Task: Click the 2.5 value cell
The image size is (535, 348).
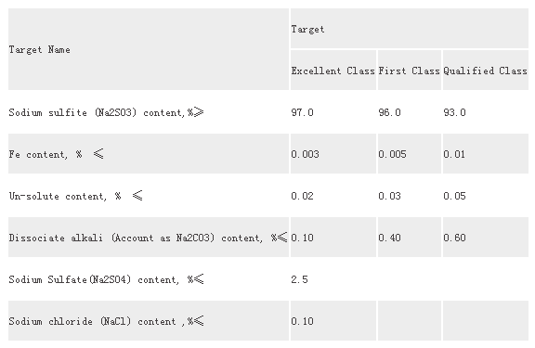Action: click(x=333, y=279)
